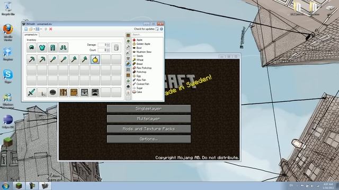
Task: Click the Count value spinner arrows
Action: [x=108, y=50]
